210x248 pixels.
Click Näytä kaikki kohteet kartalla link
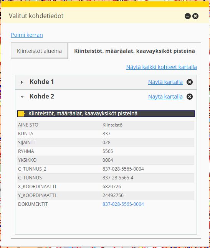[x=162, y=67]
